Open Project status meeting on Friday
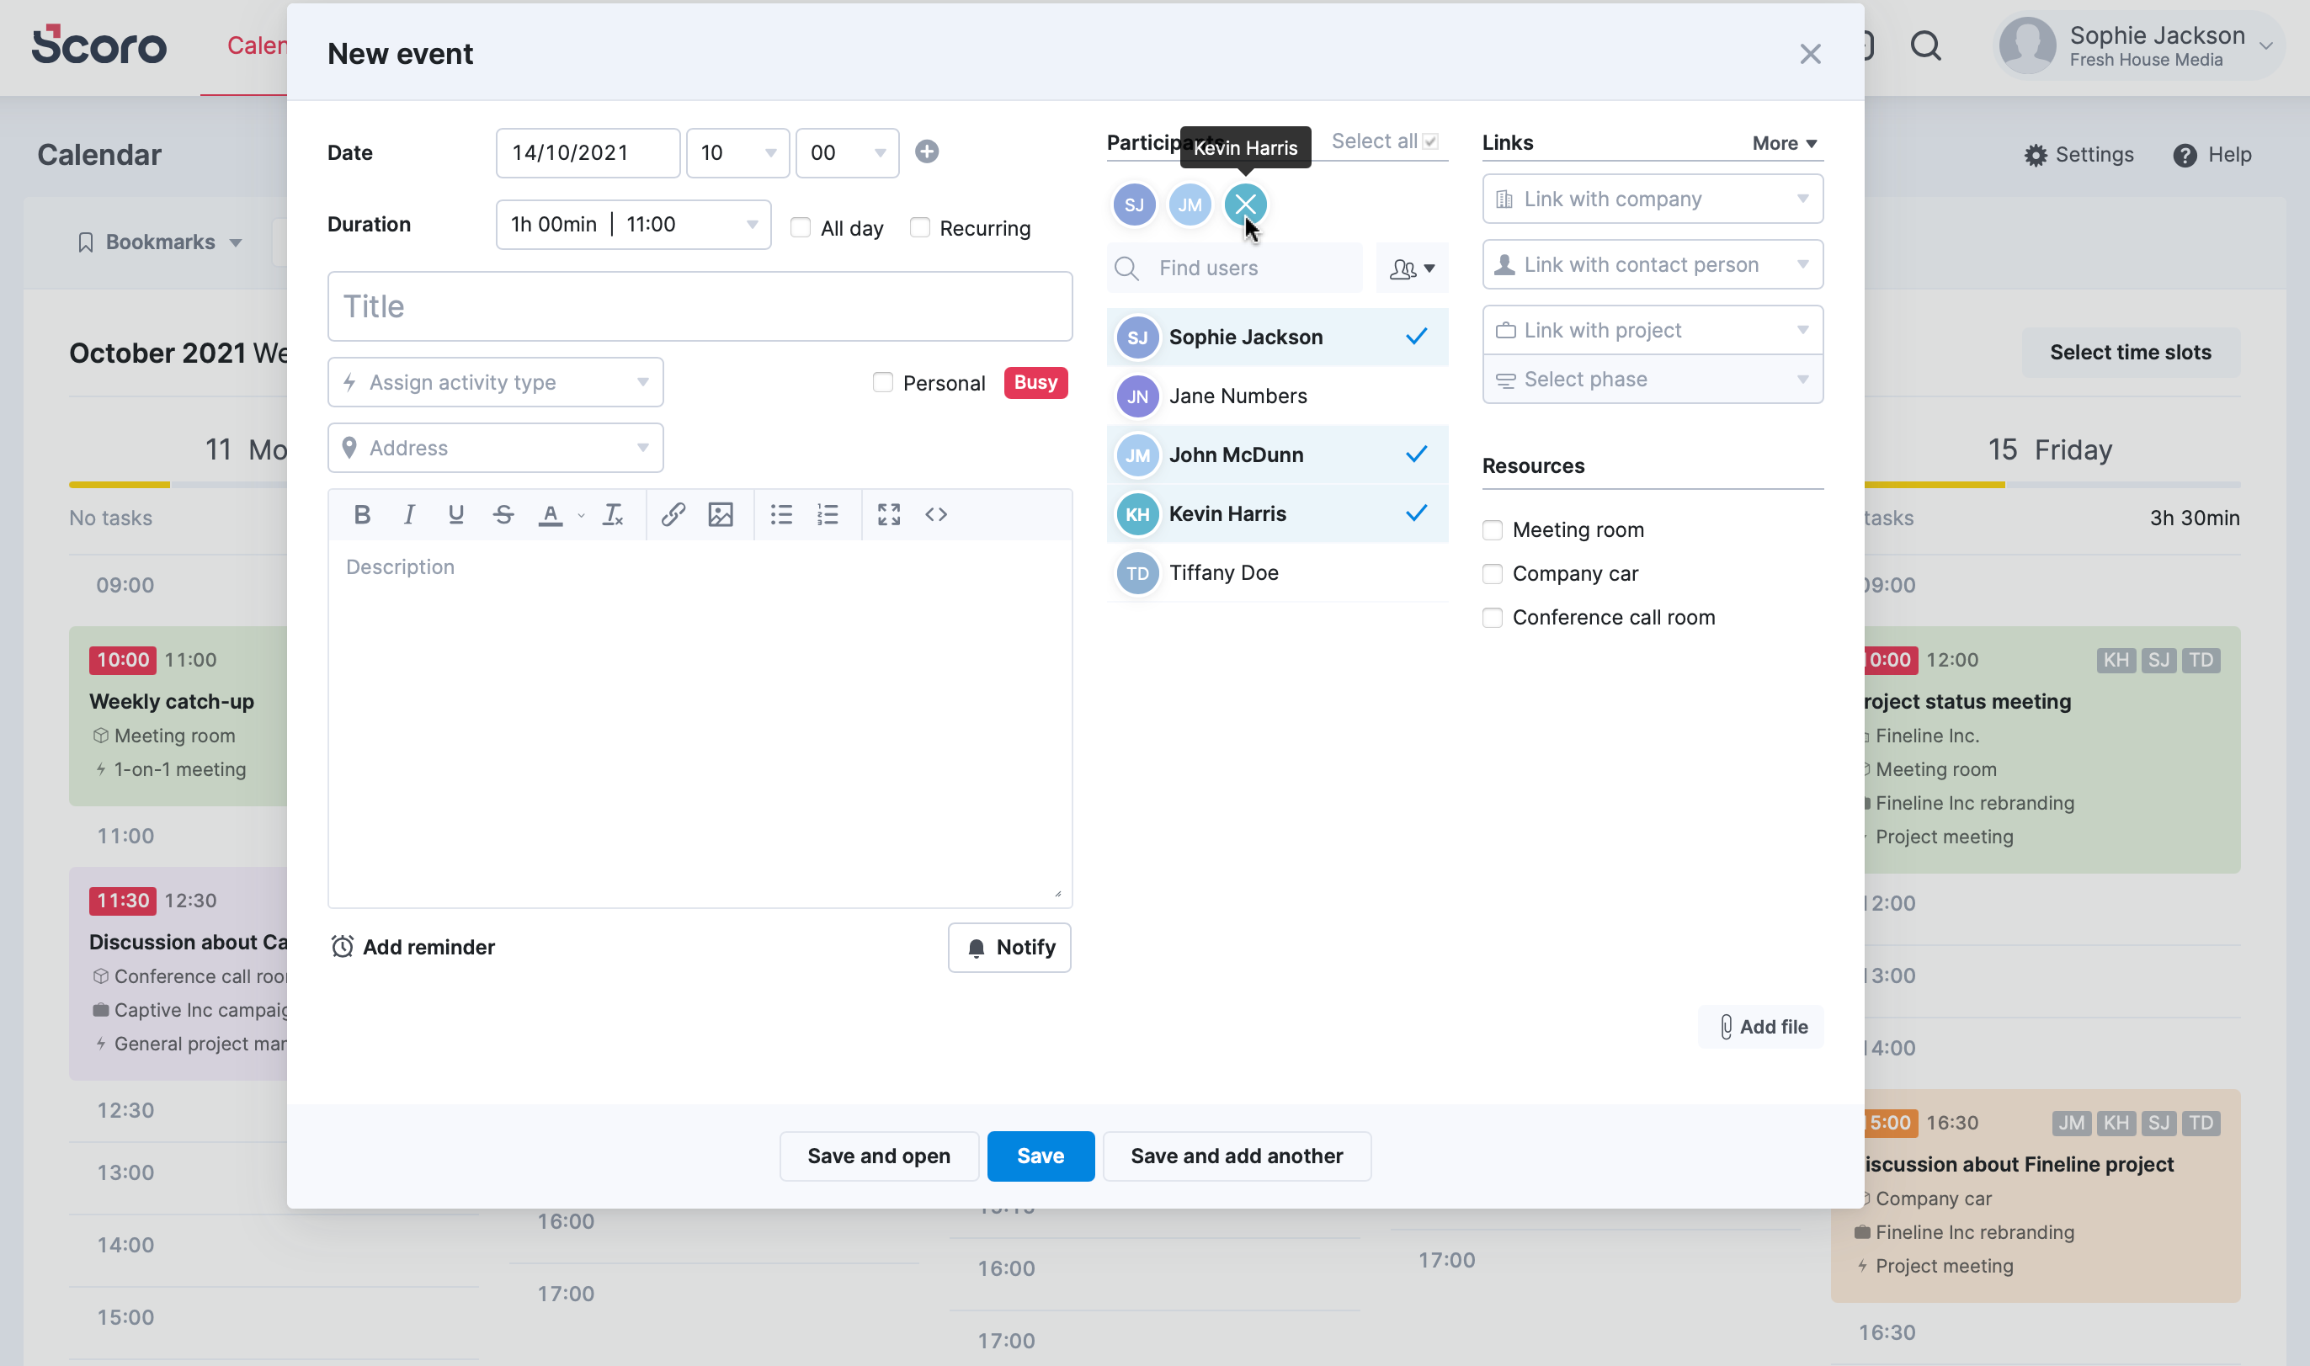This screenshot has width=2310, height=1366. click(x=2052, y=750)
